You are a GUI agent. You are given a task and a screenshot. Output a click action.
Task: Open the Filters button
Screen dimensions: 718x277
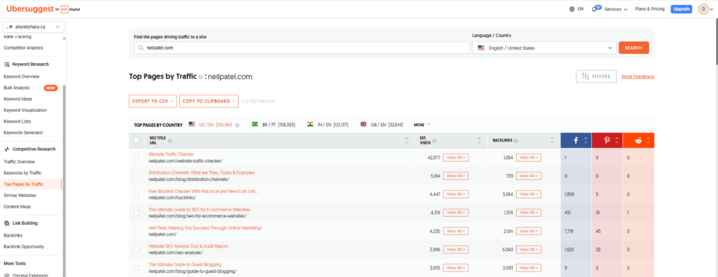[x=596, y=76]
